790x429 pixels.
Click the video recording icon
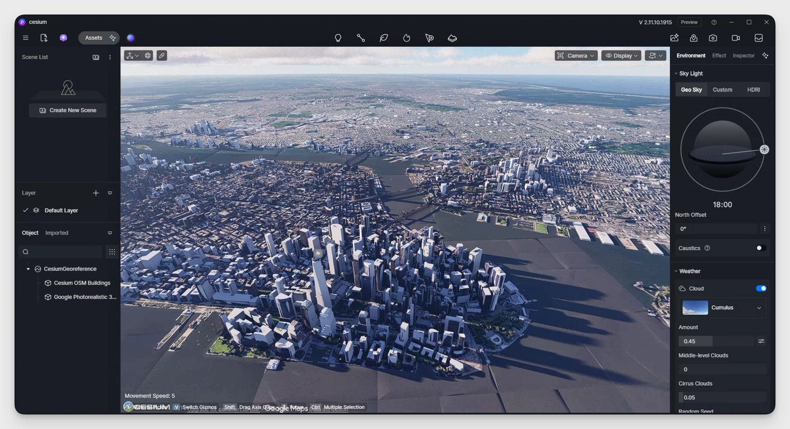point(736,38)
